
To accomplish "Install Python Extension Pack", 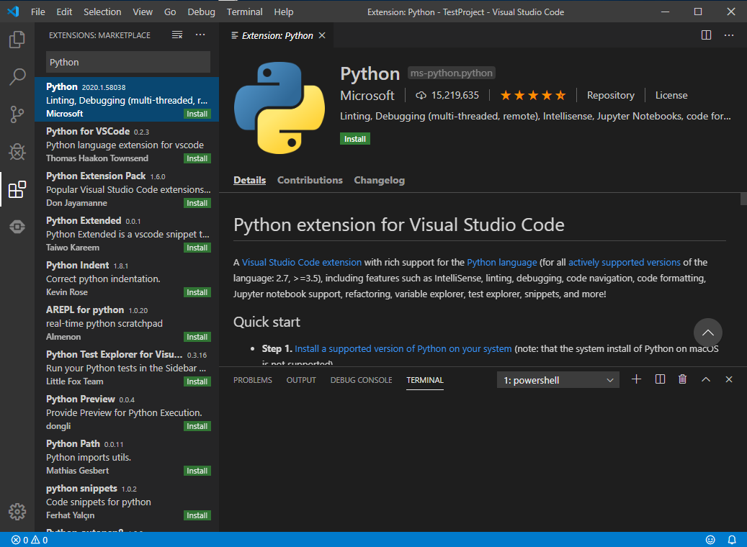I will (197, 203).
